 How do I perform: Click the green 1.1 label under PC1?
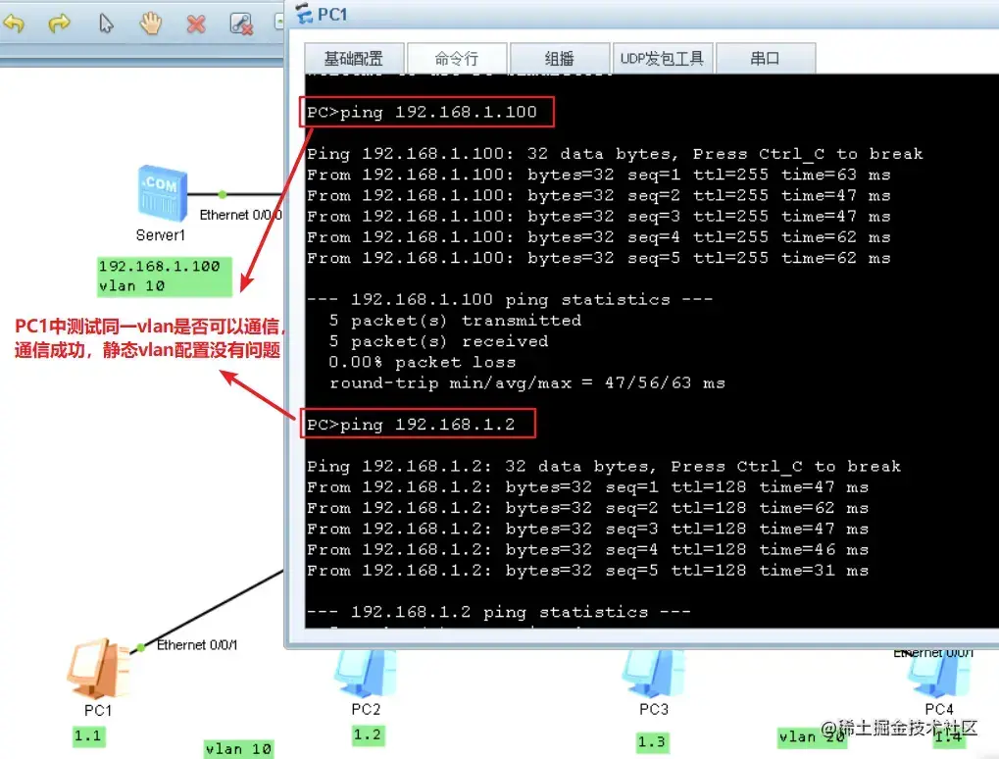point(88,736)
